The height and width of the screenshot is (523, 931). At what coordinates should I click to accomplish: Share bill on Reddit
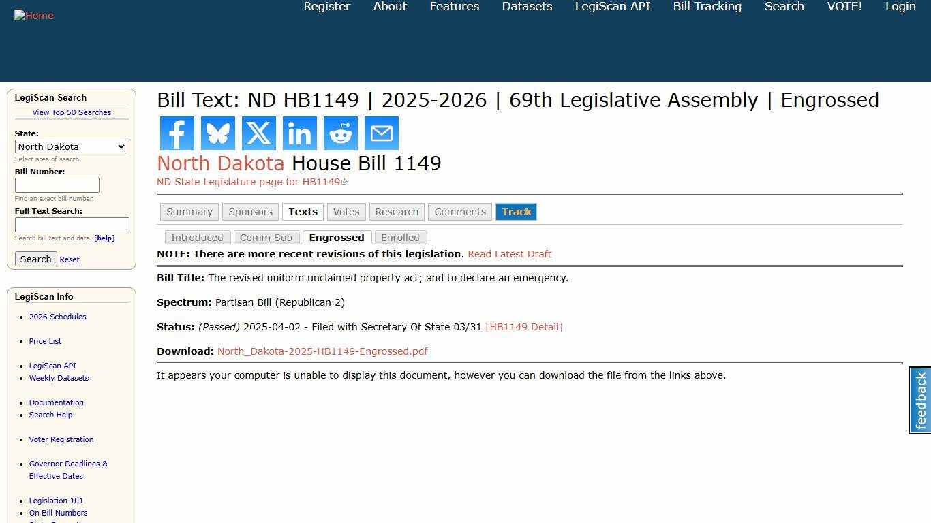click(340, 133)
